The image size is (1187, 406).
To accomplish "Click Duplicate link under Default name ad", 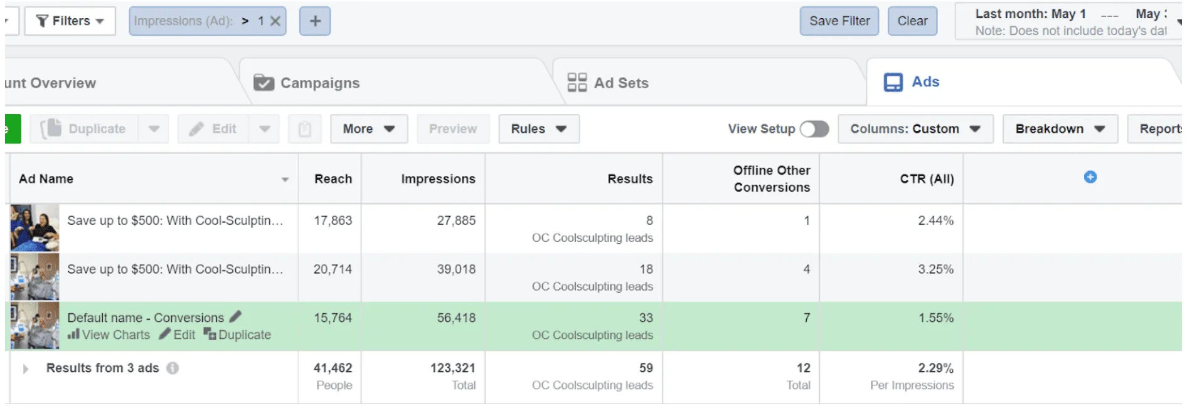I will tap(237, 335).
